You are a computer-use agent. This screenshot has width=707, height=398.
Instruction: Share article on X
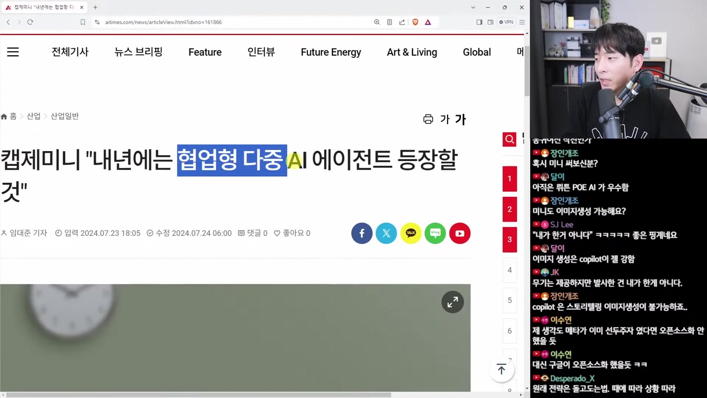click(x=386, y=233)
